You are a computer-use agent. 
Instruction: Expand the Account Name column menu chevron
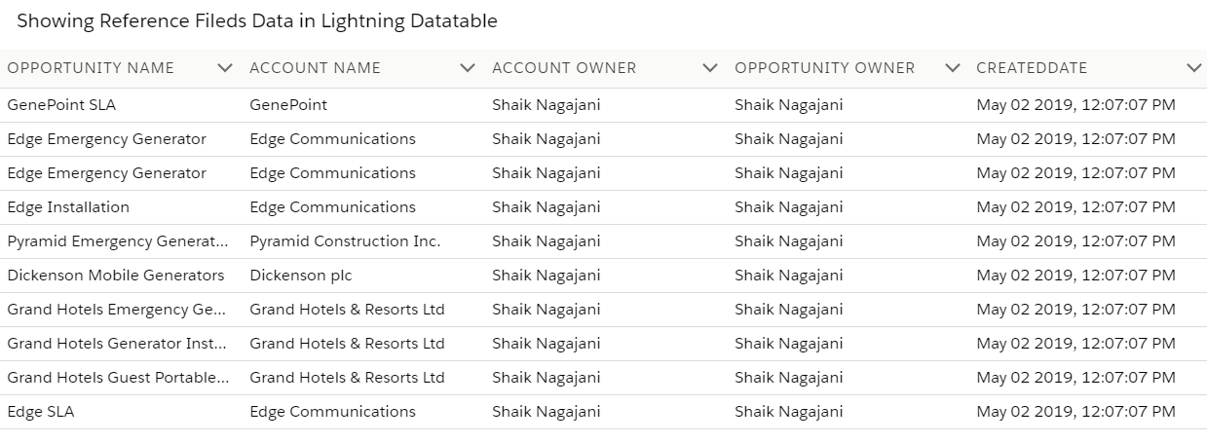tap(468, 68)
